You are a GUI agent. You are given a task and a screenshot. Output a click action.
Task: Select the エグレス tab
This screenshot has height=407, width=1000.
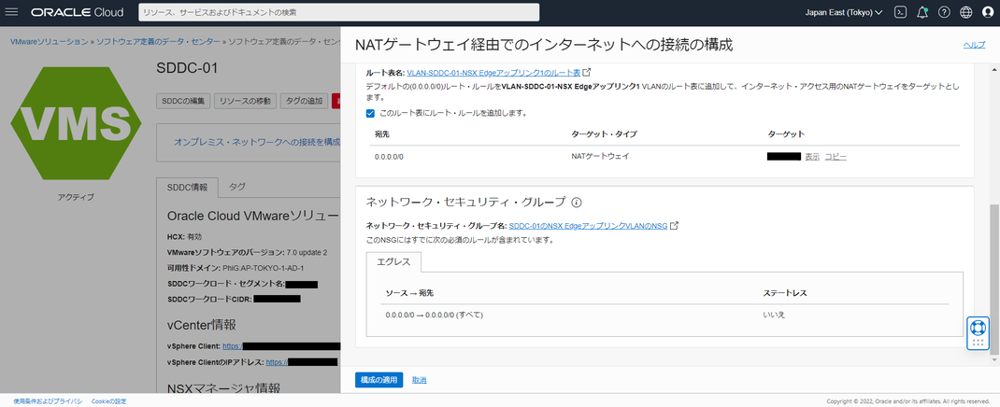point(393,262)
